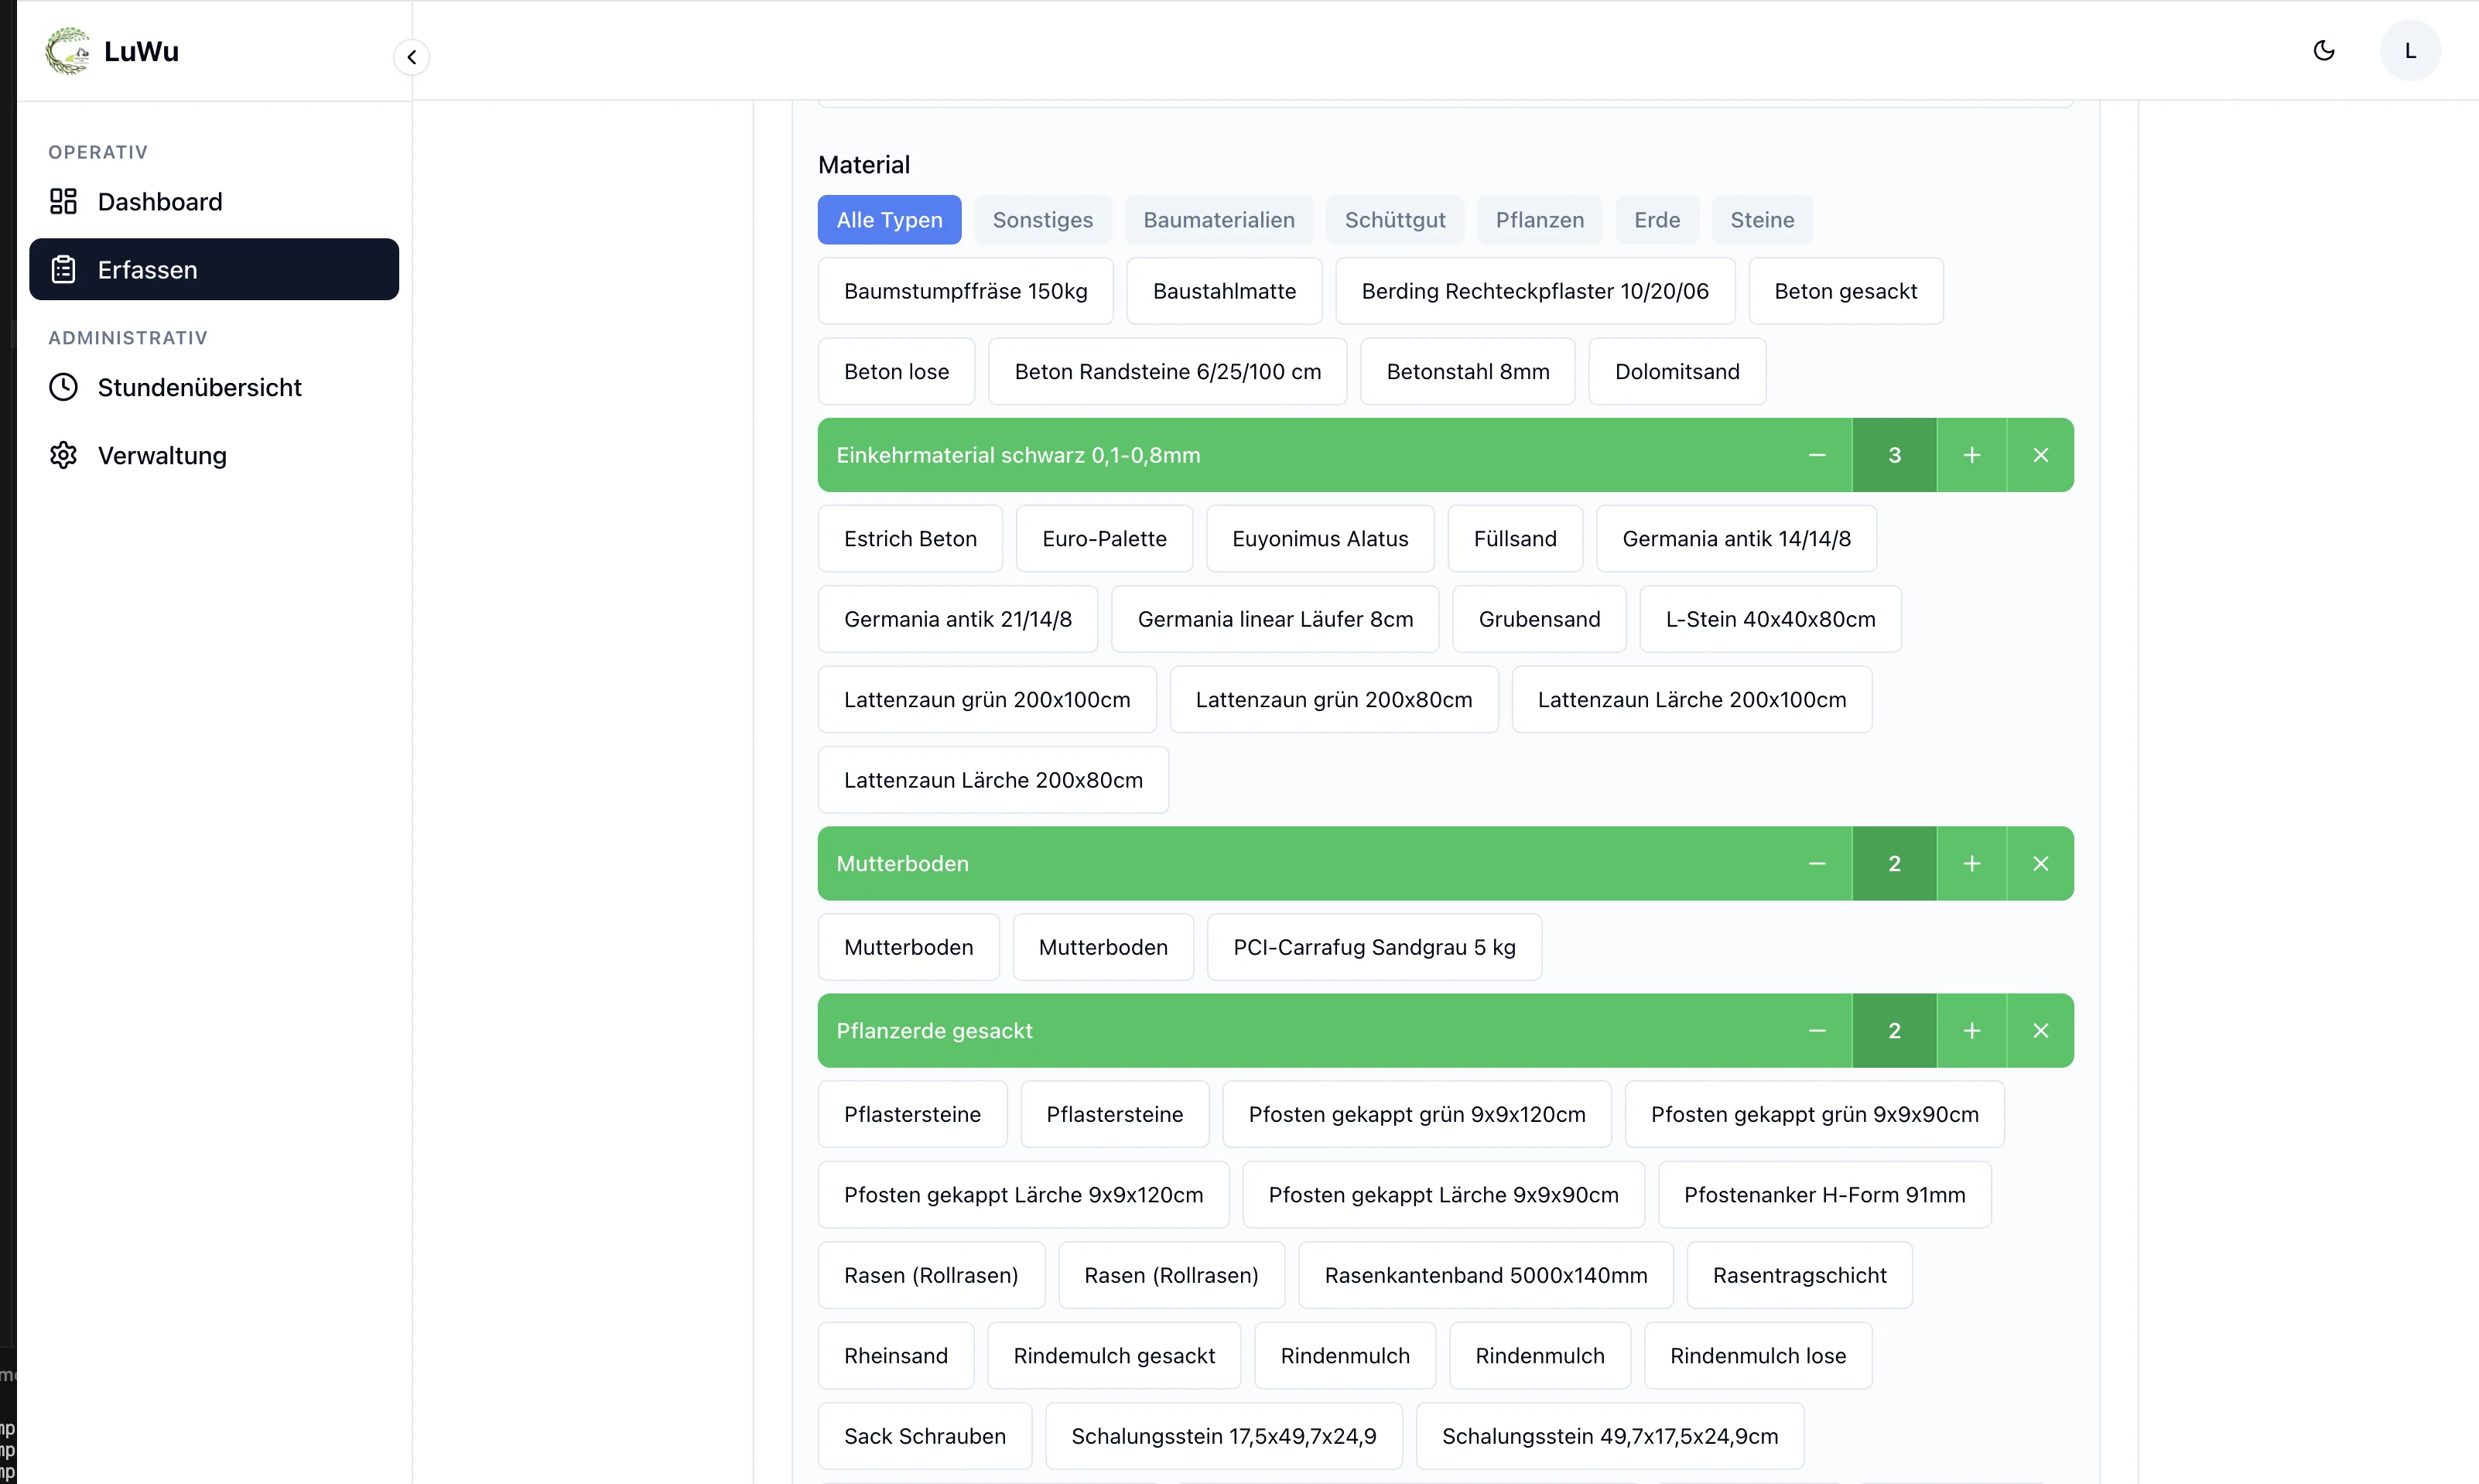Add Euro-Palette material
Viewport: 2479px width, 1484px height.
pos(1104,539)
